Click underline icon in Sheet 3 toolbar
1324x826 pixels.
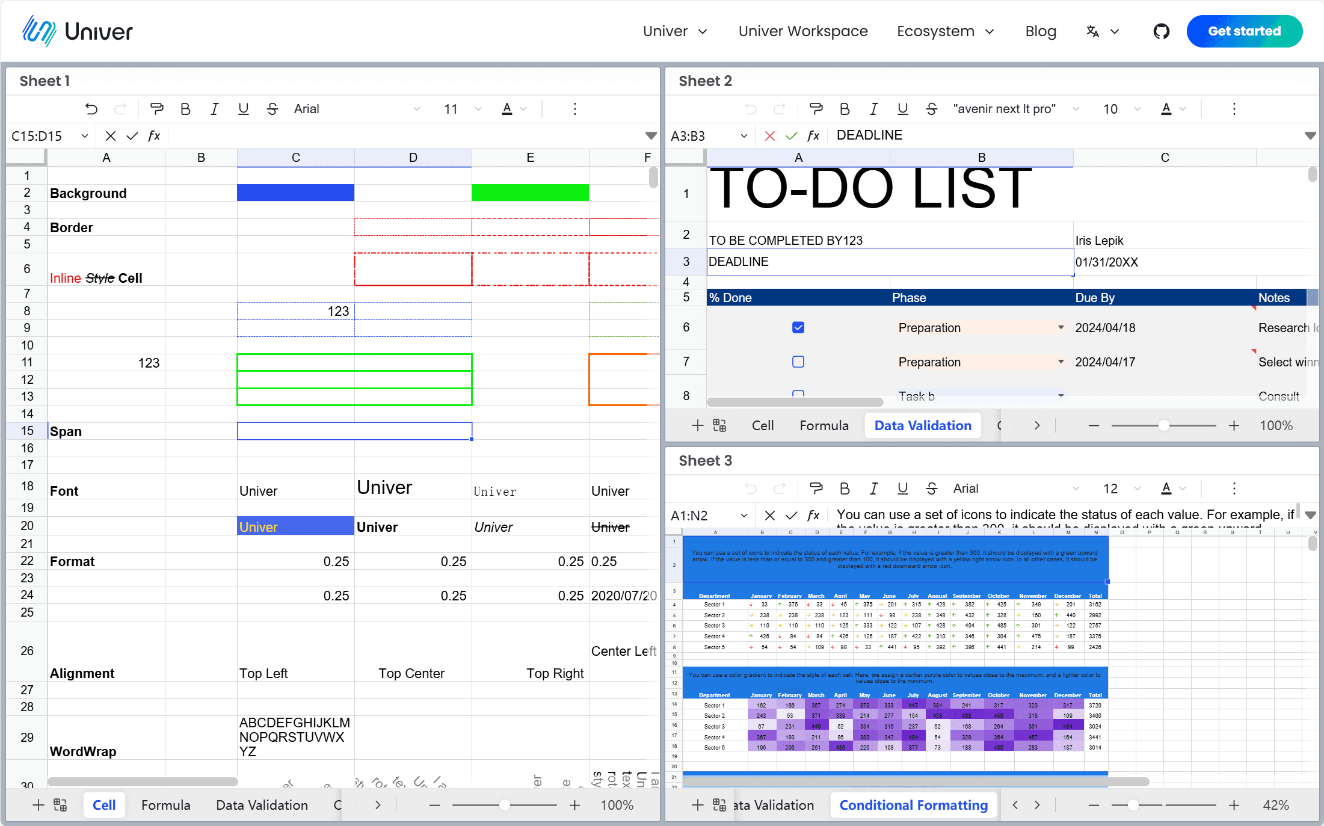[902, 489]
